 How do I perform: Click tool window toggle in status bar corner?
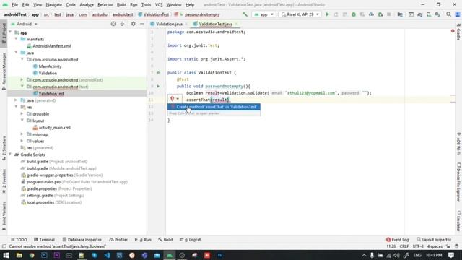click(x=4, y=246)
